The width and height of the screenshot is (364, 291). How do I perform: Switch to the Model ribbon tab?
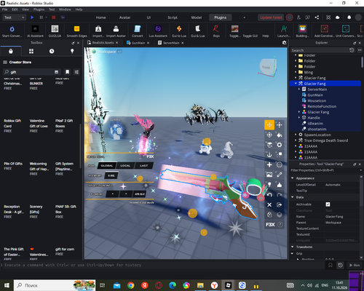(197, 17)
